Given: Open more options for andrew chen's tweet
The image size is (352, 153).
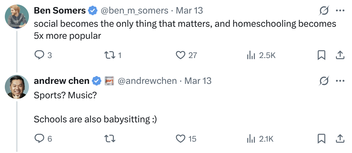Looking at the screenshot, I should coord(340,81).
